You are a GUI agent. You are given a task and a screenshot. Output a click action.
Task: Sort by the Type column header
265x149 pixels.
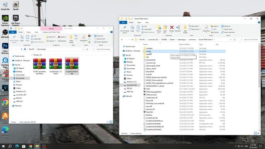click(200, 44)
